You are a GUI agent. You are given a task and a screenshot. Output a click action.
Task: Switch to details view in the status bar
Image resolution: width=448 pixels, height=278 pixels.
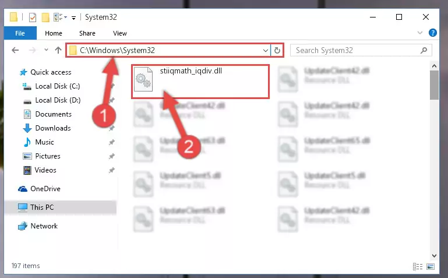tap(418, 266)
